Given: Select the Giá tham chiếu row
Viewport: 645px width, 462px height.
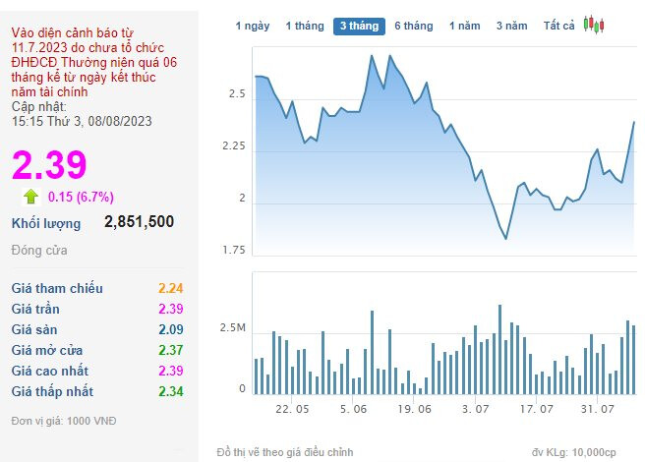Looking at the screenshot, I should point(96,289).
